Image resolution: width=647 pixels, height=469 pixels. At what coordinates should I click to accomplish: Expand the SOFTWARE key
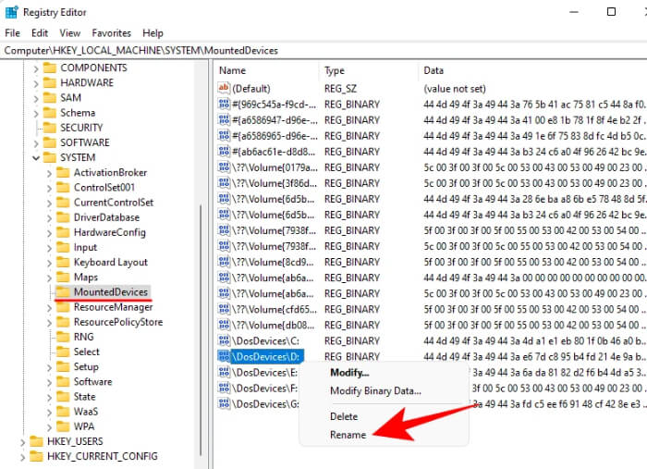click(x=36, y=142)
